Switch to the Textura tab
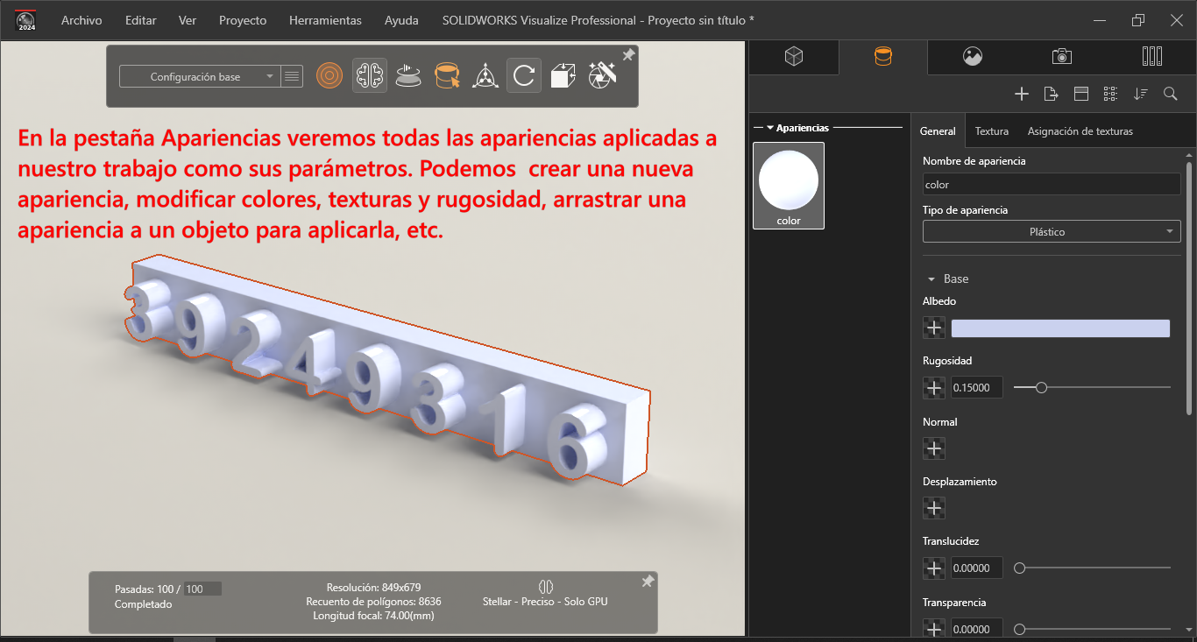Viewport: 1197px width, 642px height. (991, 131)
